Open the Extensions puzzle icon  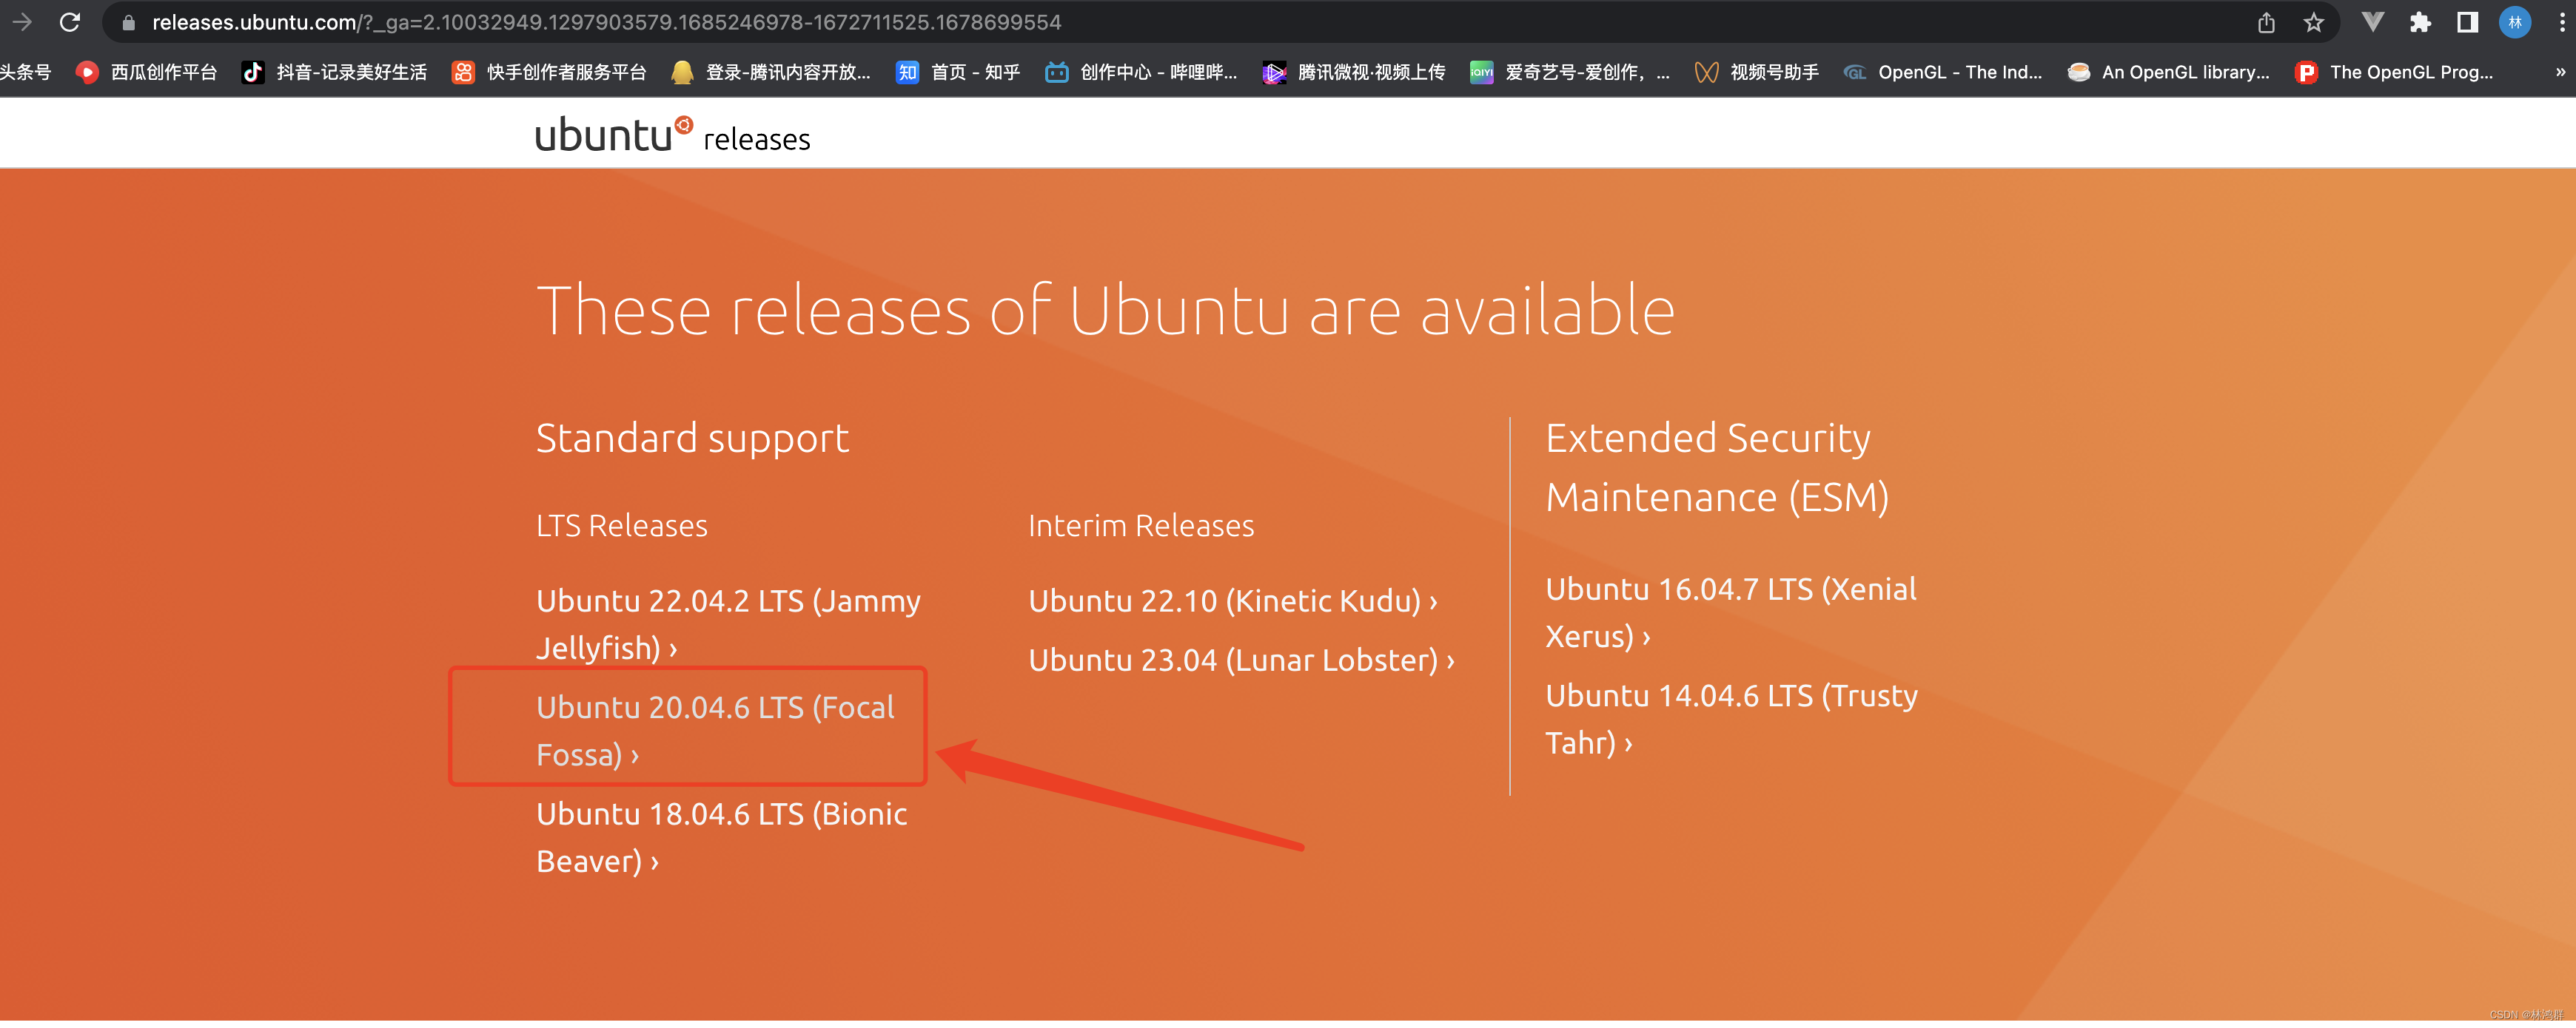click(x=2420, y=22)
